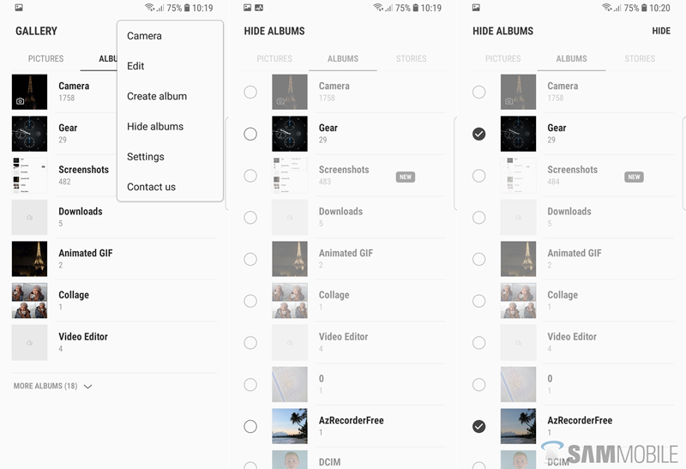Tap the NEW badge next to Screenshots 483
This screenshot has height=469, width=686.
406,177
